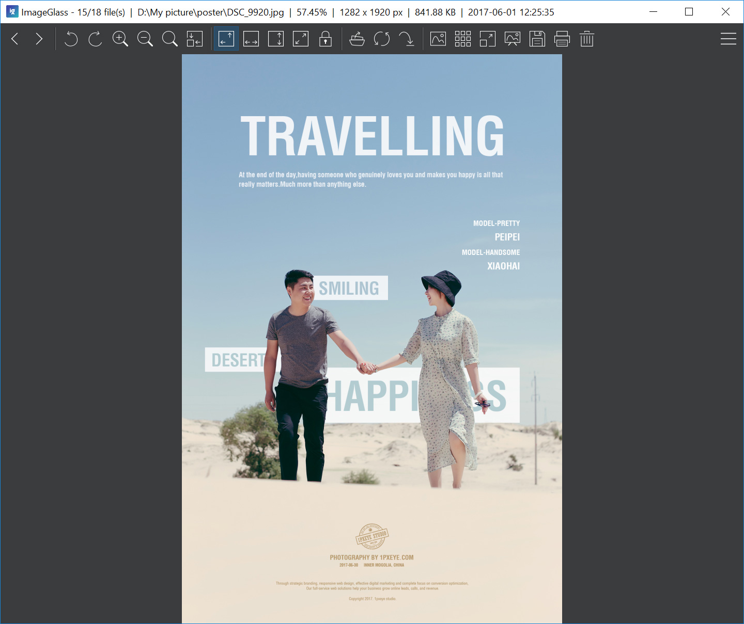Toggle scale to width mode
744x624 pixels.
coord(251,39)
